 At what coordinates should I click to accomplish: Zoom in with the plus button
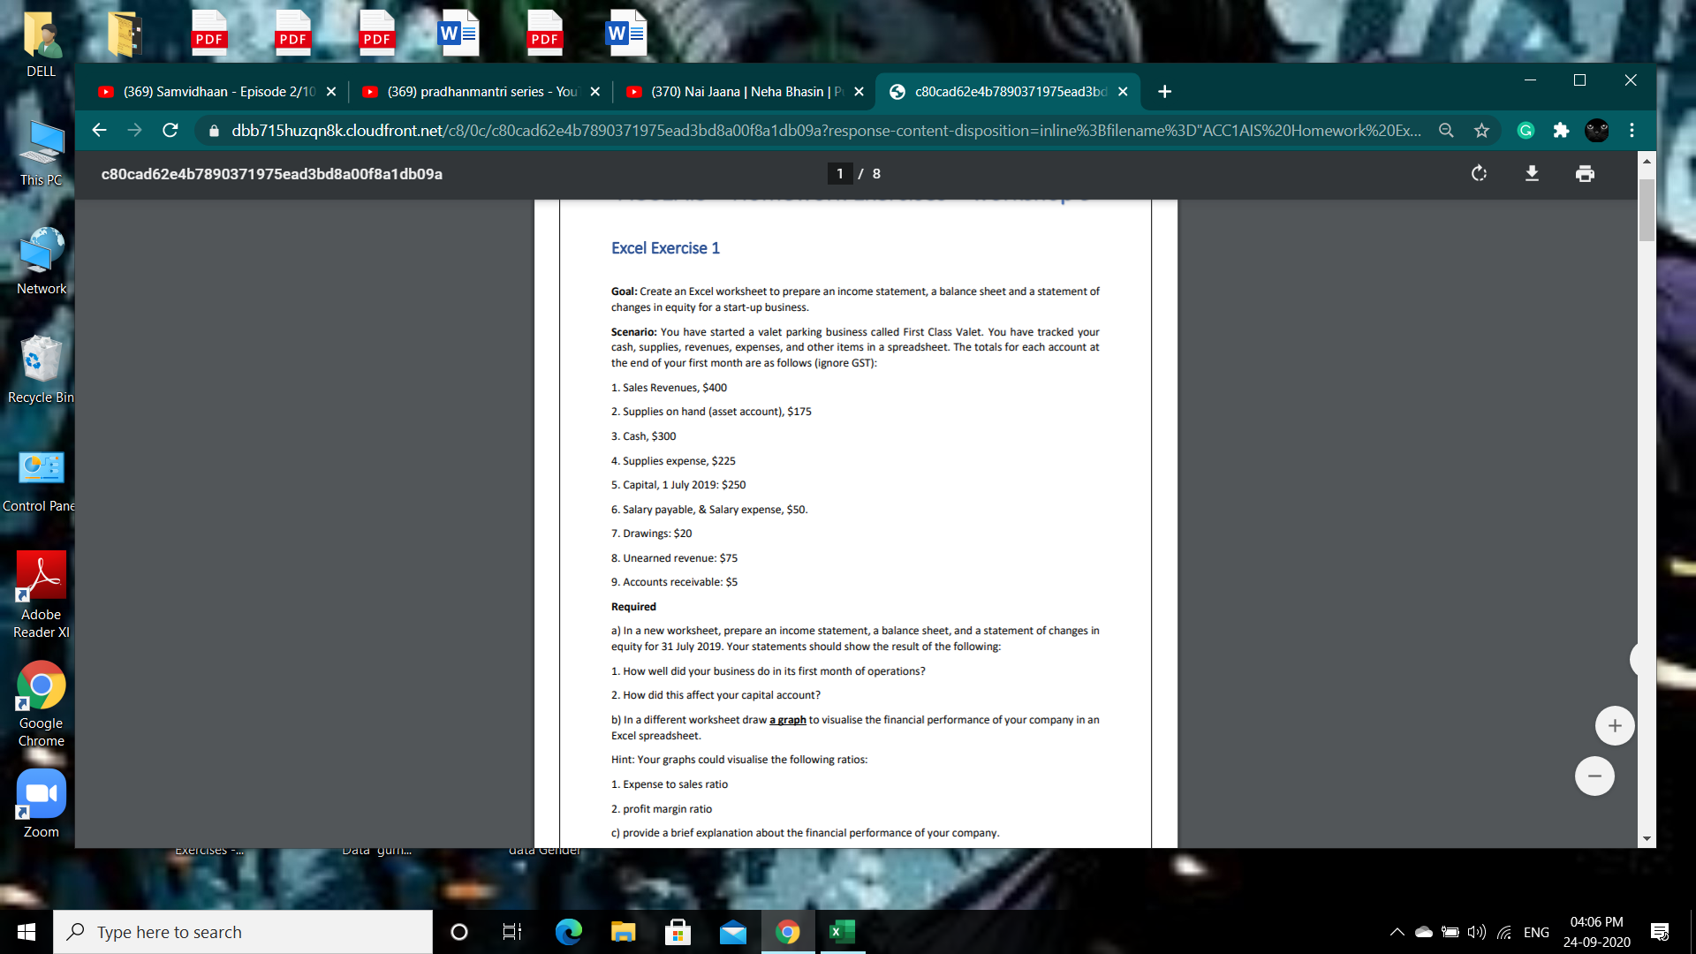tap(1614, 726)
